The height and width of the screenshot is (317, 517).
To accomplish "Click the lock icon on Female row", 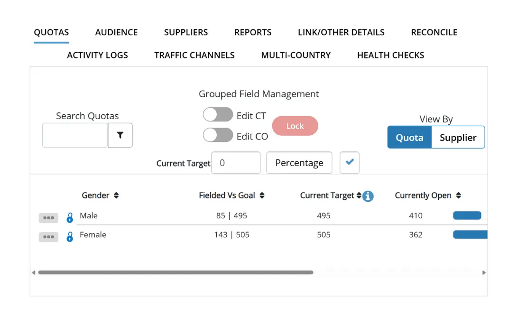I will coord(70,237).
